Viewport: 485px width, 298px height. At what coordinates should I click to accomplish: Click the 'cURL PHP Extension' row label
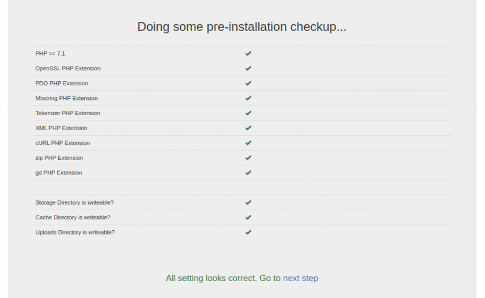(62, 143)
